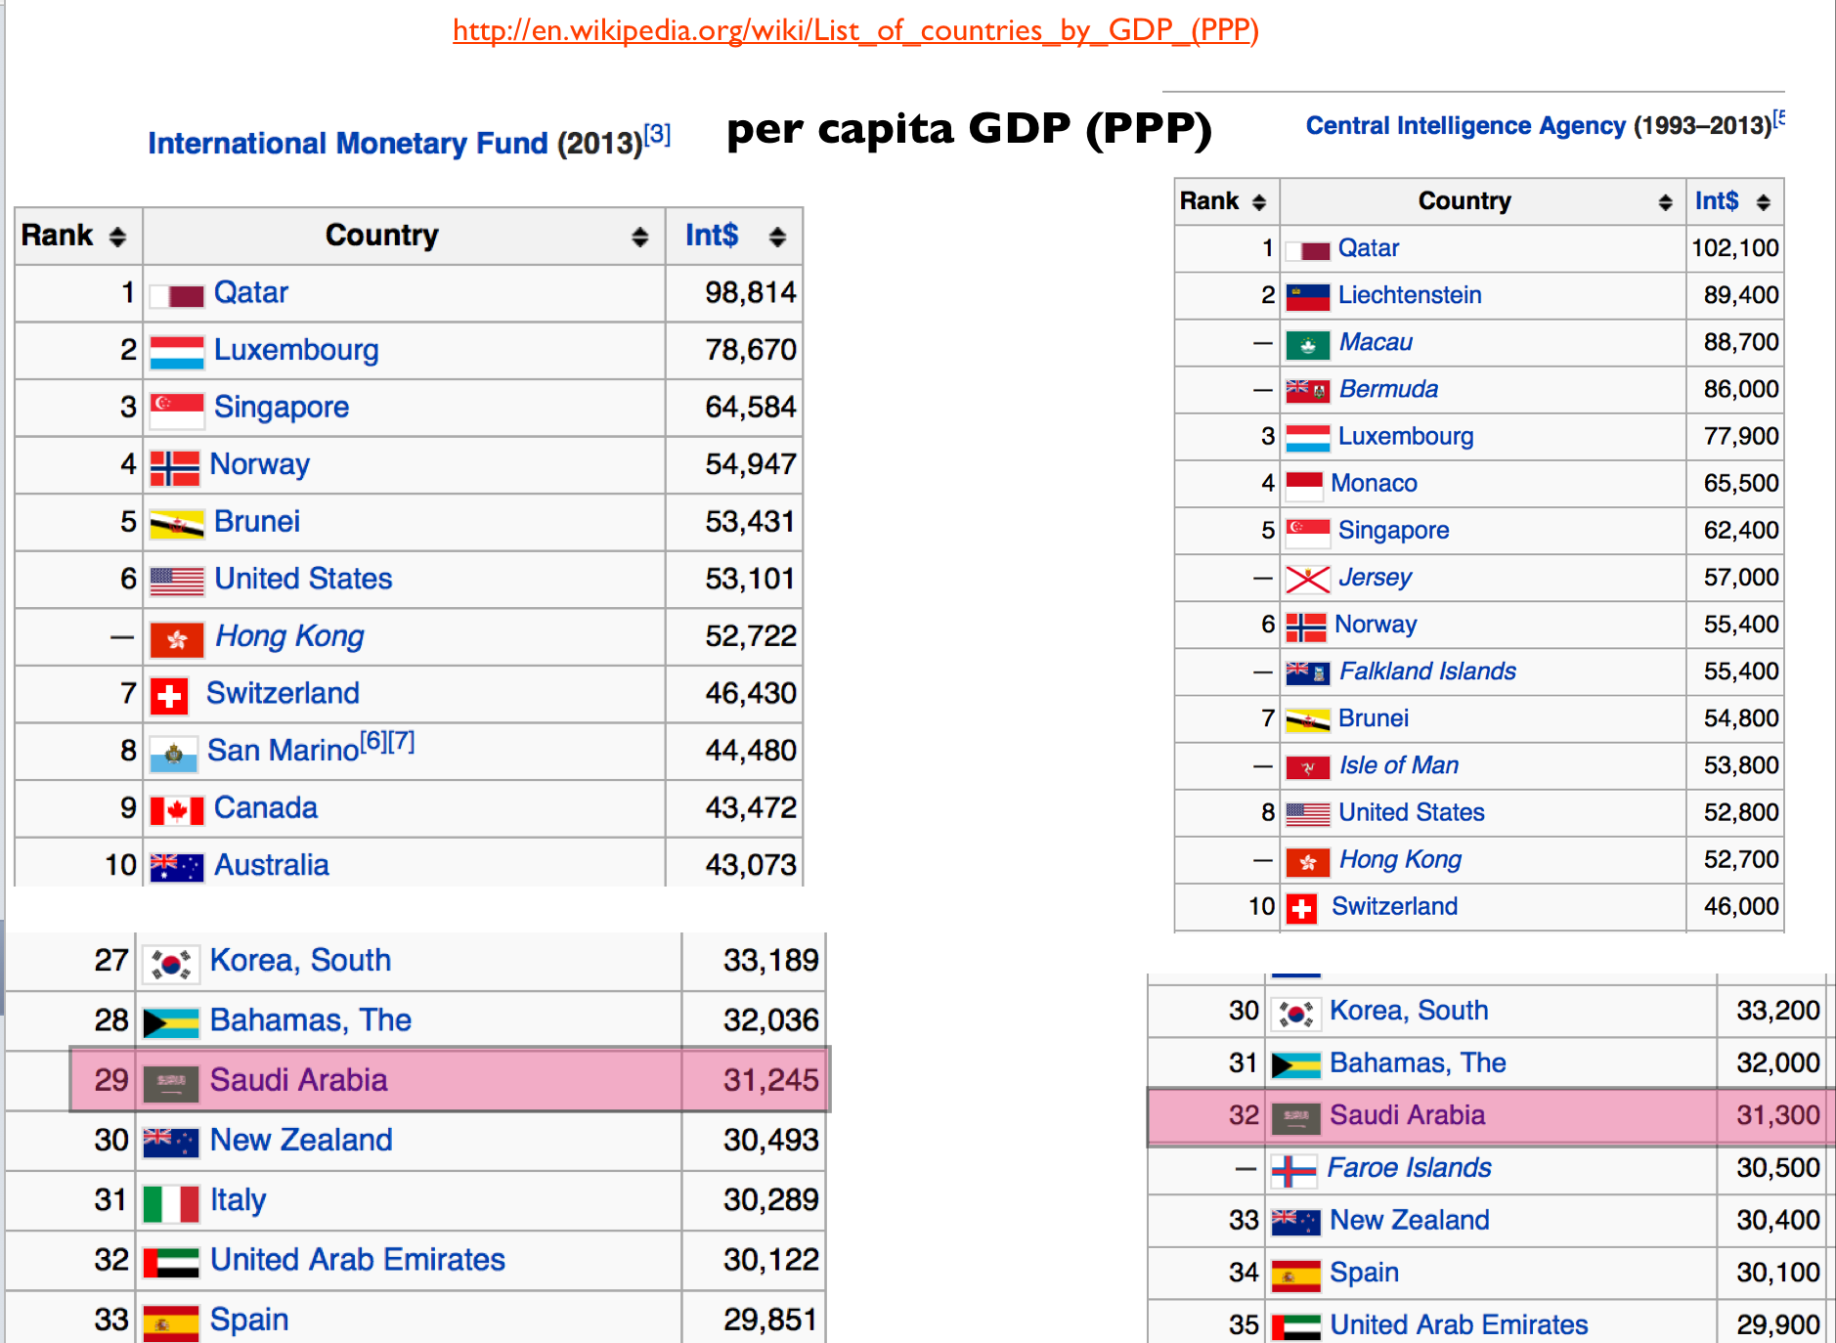Open Spain link in CIA table
The width and height of the screenshot is (1836, 1343).
[x=1364, y=1273]
